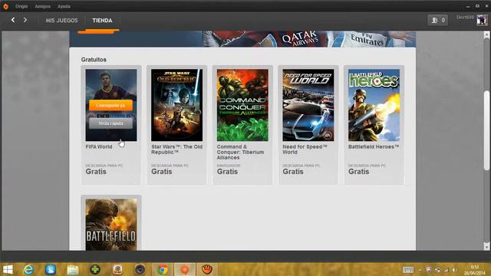Click the volume speaker tray icon

pyautogui.click(x=454, y=270)
